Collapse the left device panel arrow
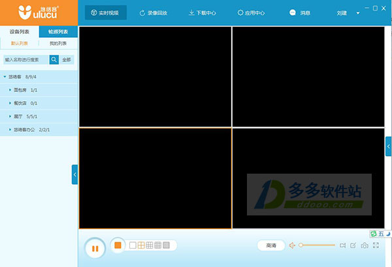The height and width of the screenshot is (267, 392). 74,174
